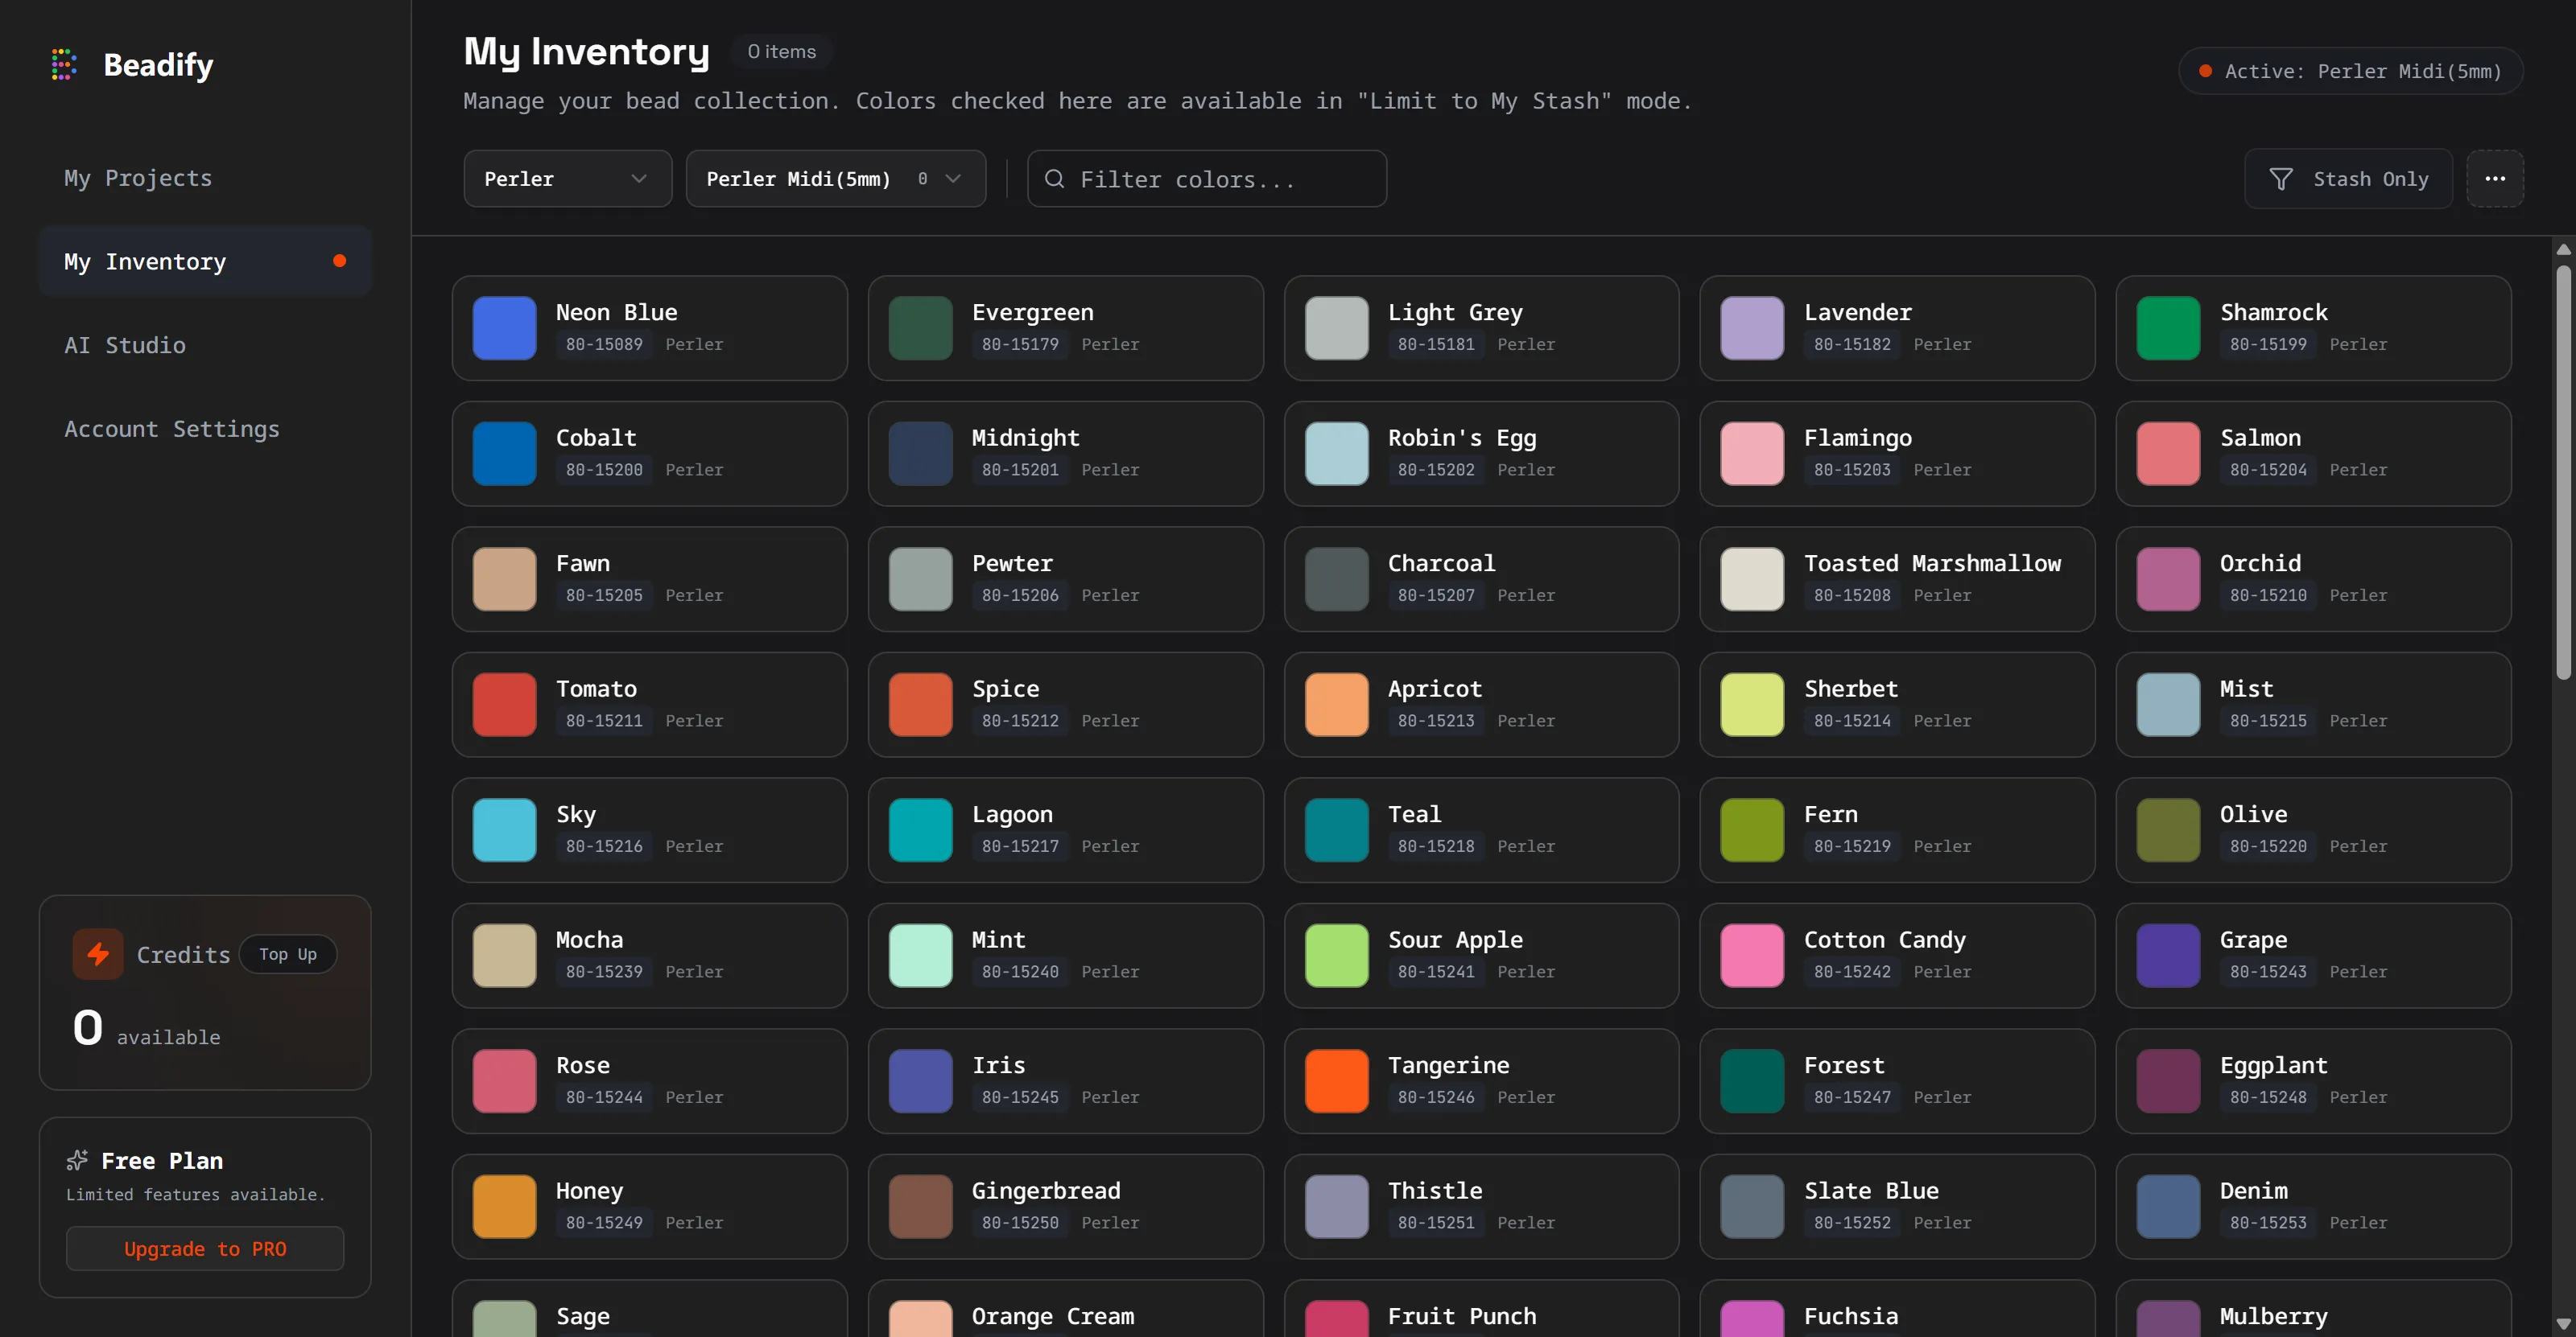2576x1337 pixels.
Task: Toggle the Robin's Egg bead card
Action: 1480,453
